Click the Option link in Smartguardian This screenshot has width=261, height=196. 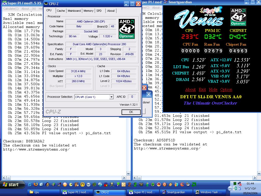[226, 90]
